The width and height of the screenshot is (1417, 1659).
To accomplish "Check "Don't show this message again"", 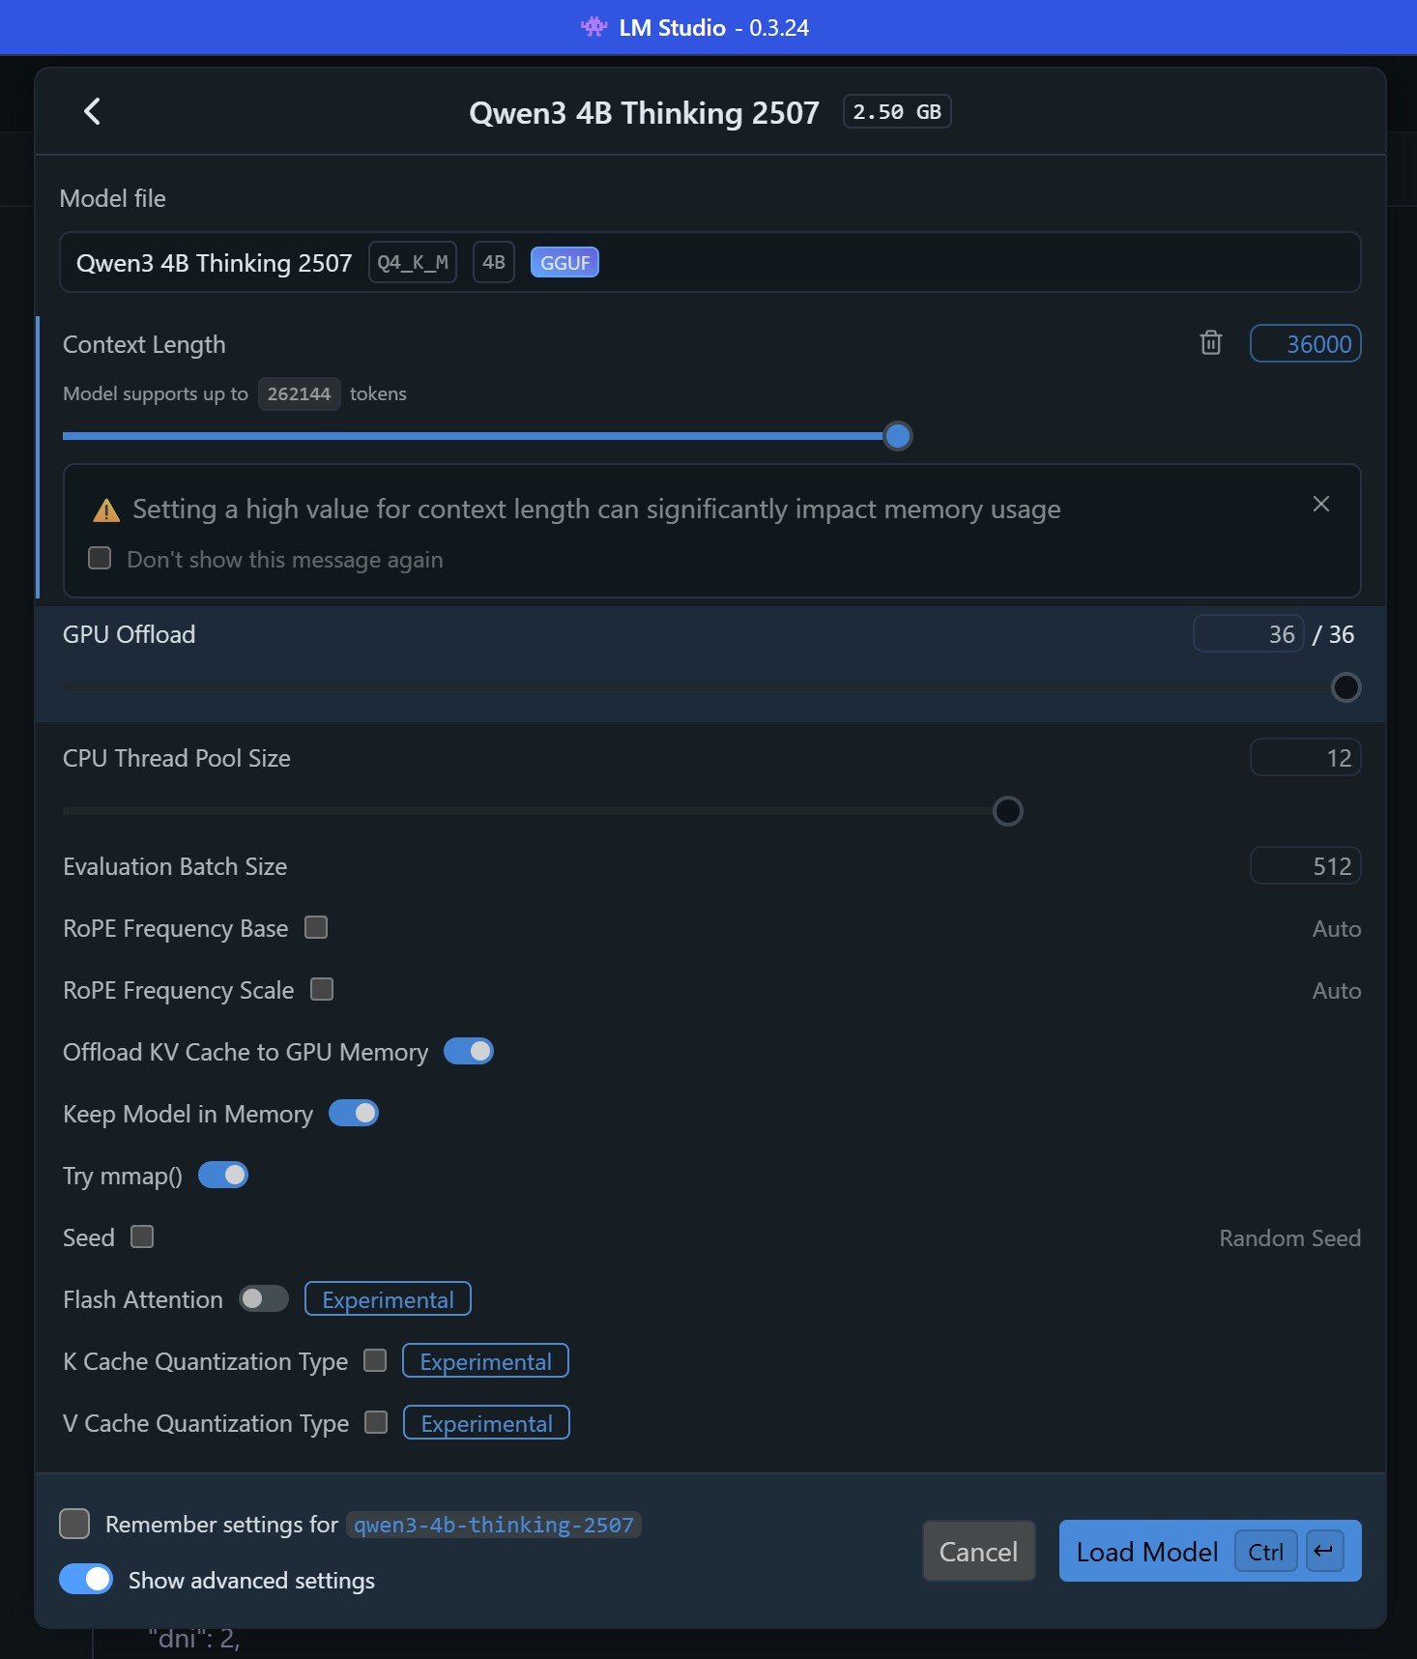I will (100, 558).
